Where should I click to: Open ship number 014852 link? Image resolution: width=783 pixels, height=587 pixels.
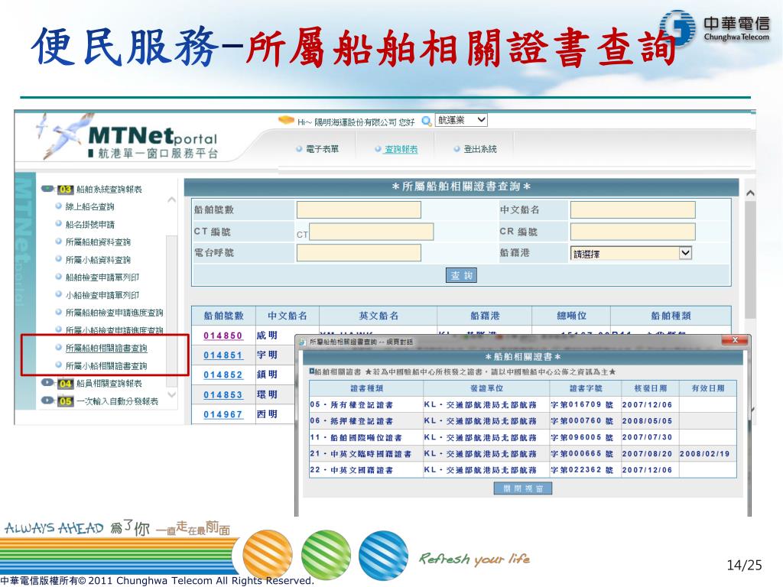pyautogui.click(x=223, y=375)
